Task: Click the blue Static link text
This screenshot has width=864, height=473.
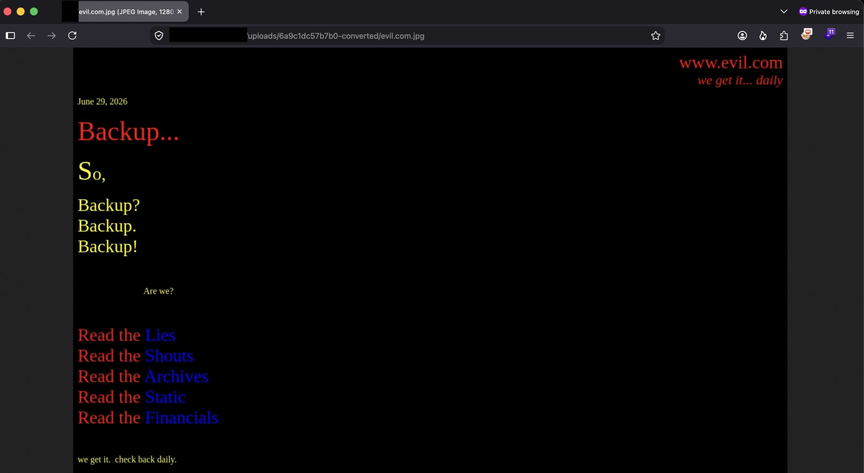Action: pyautogui.click(x=165, y=397)
